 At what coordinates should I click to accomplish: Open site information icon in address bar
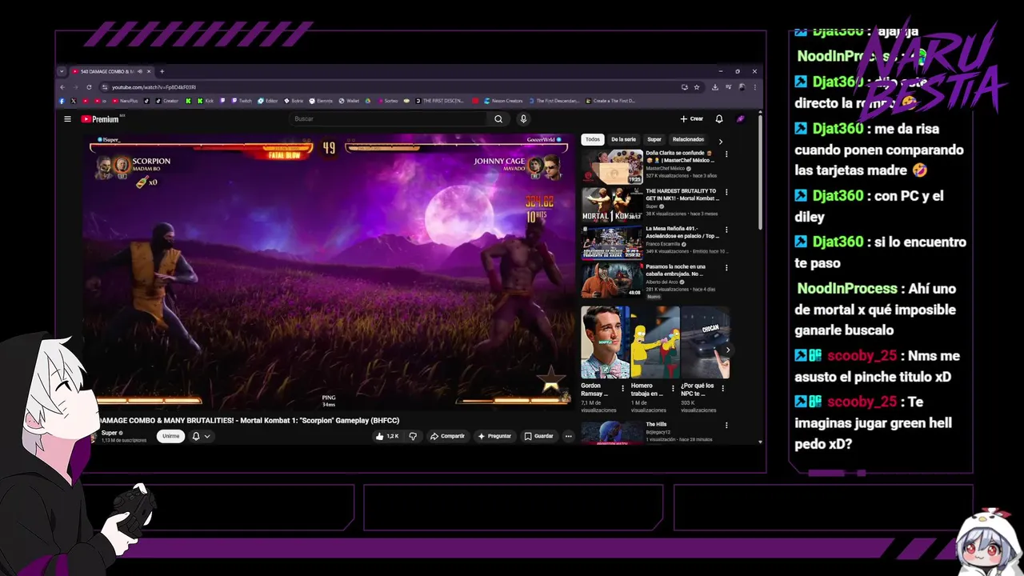click(x=105, y=87)
